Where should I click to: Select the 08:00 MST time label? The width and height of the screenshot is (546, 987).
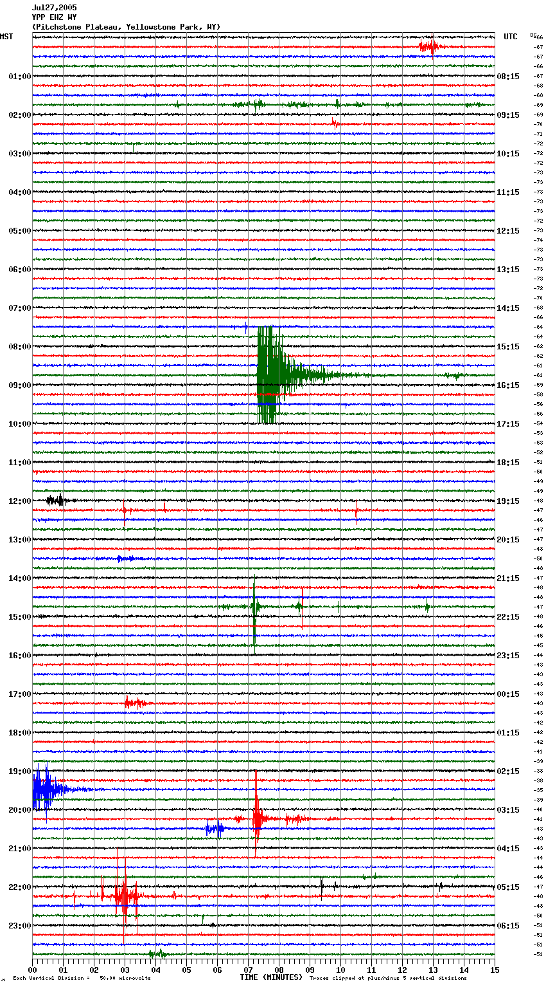click(x=20, y=347)
